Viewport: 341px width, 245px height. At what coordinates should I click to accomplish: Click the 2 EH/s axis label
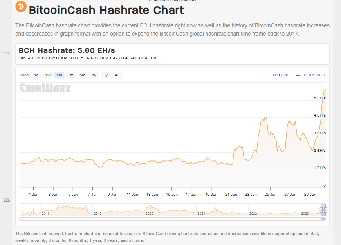pos(319,150)
